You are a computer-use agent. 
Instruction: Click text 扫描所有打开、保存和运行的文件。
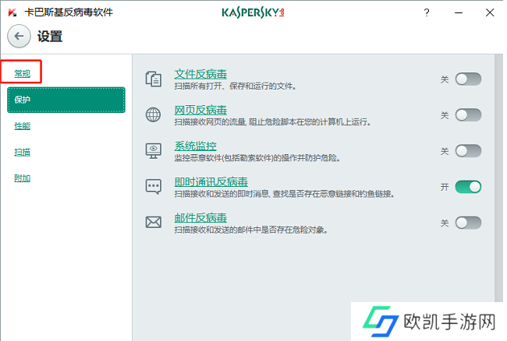pos(235,86)
